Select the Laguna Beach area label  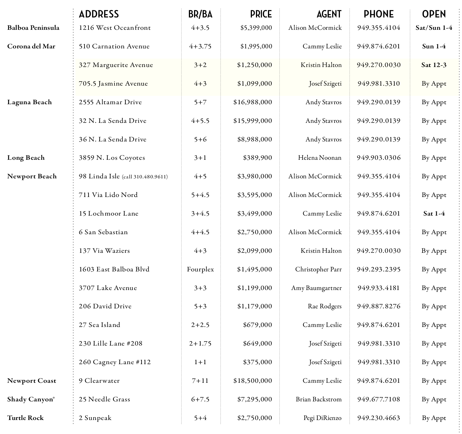(x=30, y=102)
